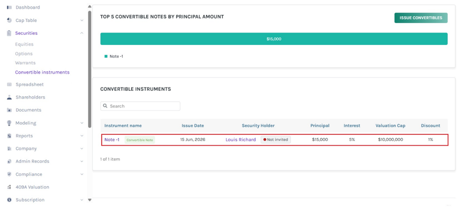Sort by Instrument name column header
459x208 pixels.
(123, 125)
